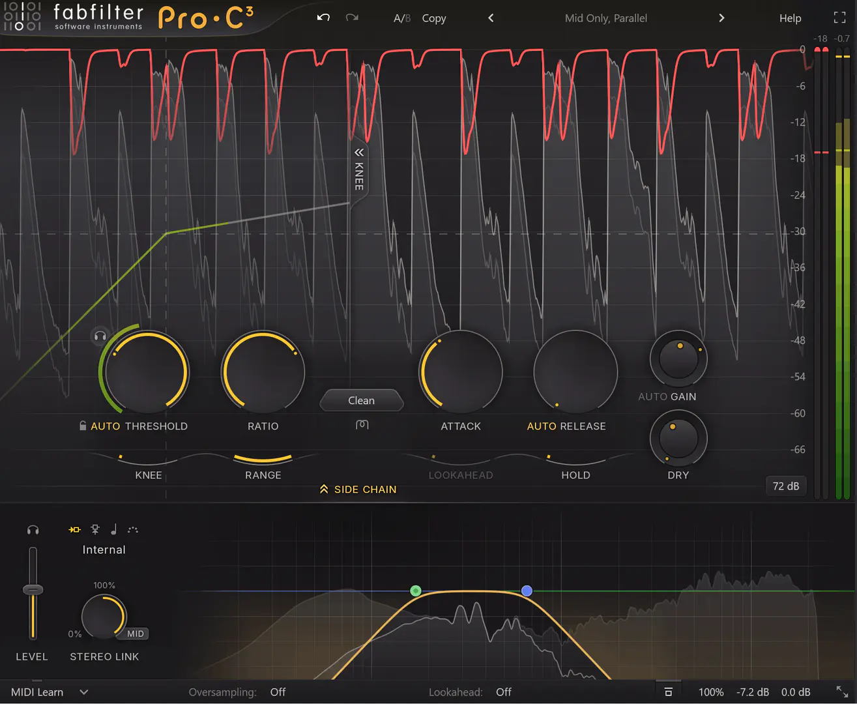
Task: Click the green high-pass filter node
Action: 416,591
